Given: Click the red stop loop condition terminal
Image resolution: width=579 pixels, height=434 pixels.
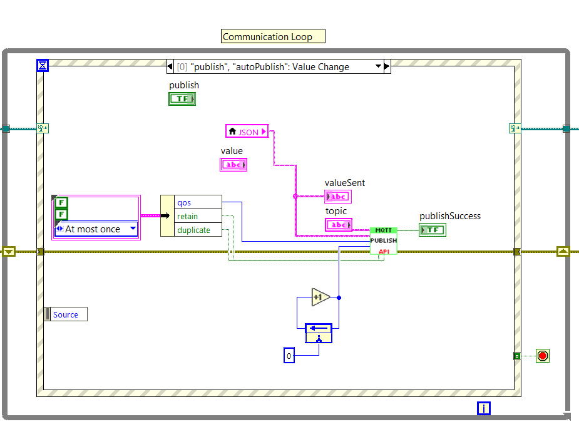Looking at the screenshot, I should click(x=543, y=356).
